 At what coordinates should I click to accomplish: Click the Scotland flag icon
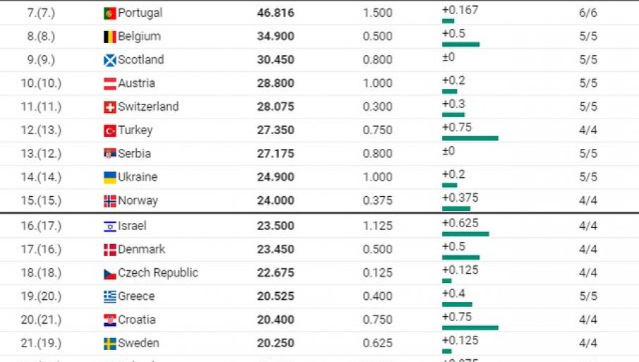109,60
